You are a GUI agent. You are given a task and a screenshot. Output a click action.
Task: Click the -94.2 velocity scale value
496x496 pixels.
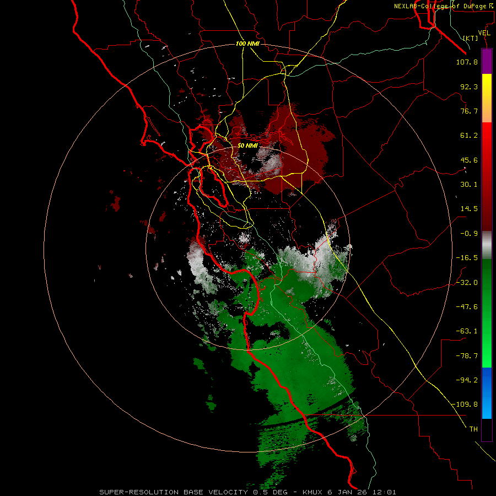pyautogui.click(x=467, y=380)
